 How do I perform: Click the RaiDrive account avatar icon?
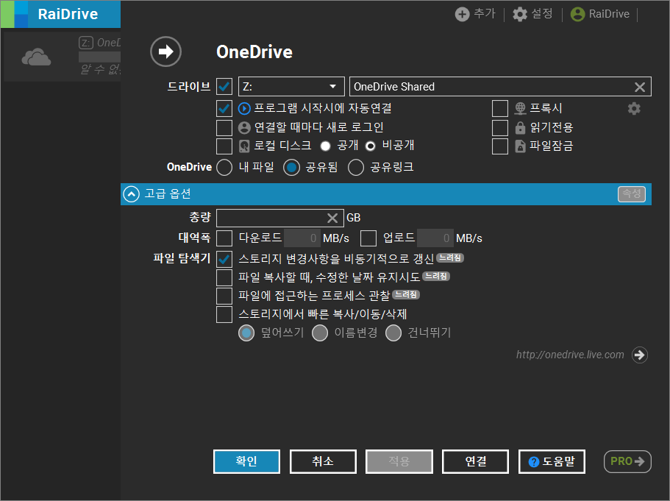[x=578, y=14]
